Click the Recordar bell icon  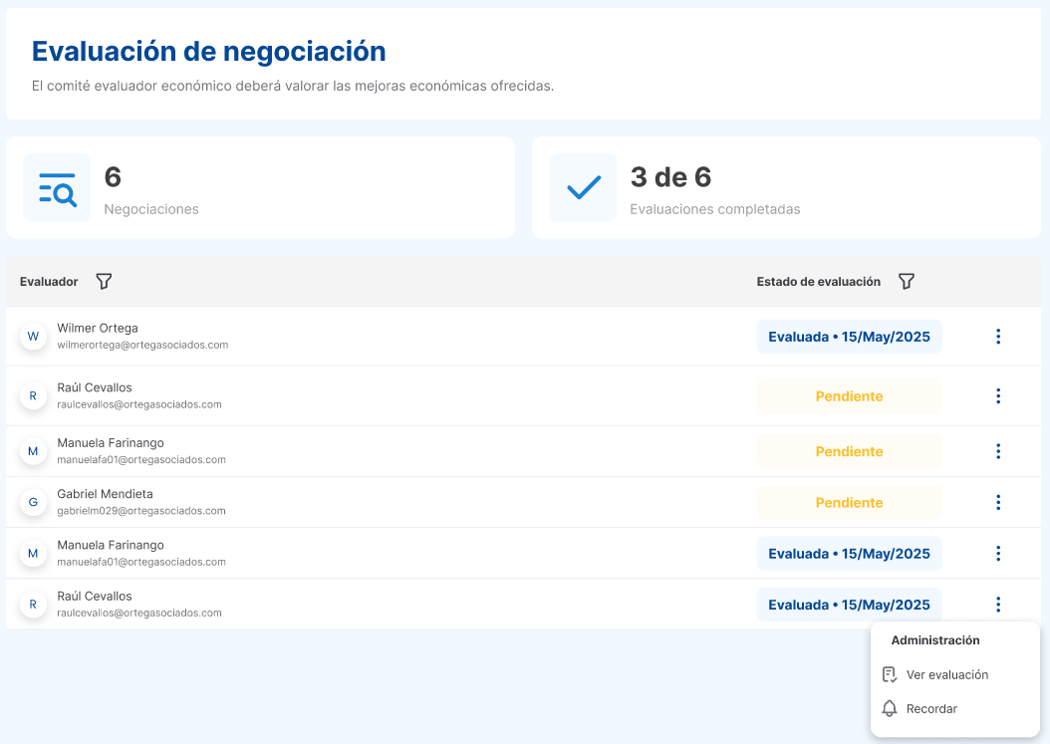pyautogui.click(x=889, y=709)
